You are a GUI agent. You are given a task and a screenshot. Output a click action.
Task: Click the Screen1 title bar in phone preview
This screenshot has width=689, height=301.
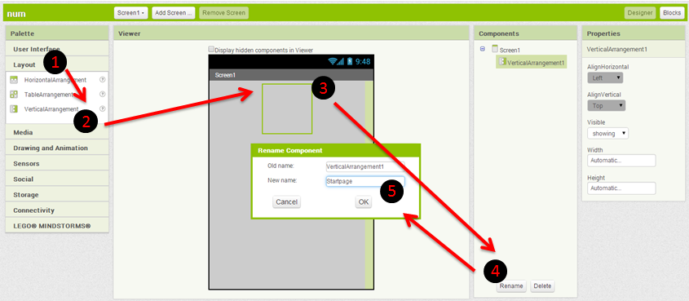(x=291, y=75)
